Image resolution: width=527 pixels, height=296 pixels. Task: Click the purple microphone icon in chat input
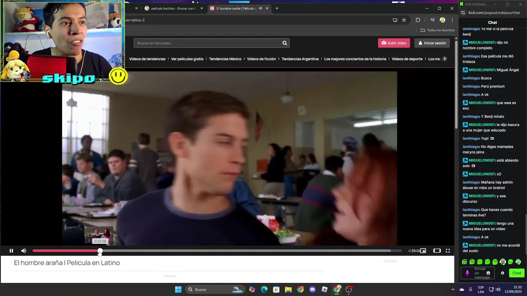467,273
